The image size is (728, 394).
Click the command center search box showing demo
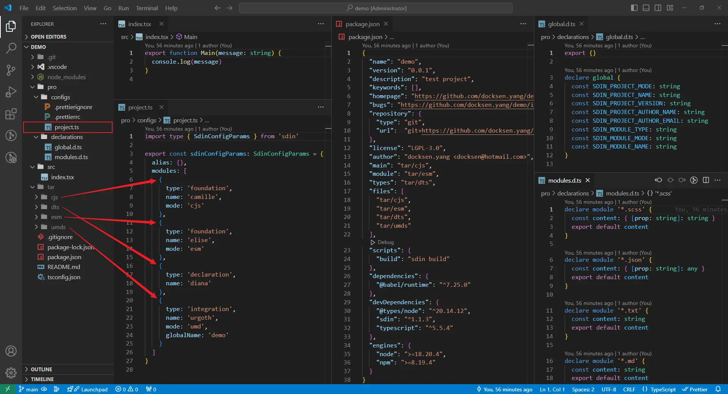(376, 8)
